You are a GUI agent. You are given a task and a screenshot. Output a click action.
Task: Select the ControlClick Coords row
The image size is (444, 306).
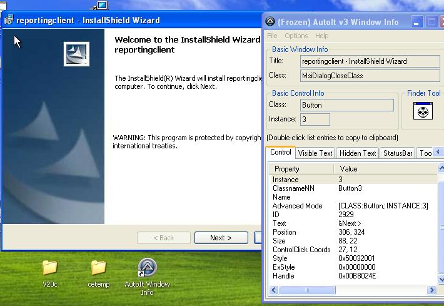tap(353, 250)
